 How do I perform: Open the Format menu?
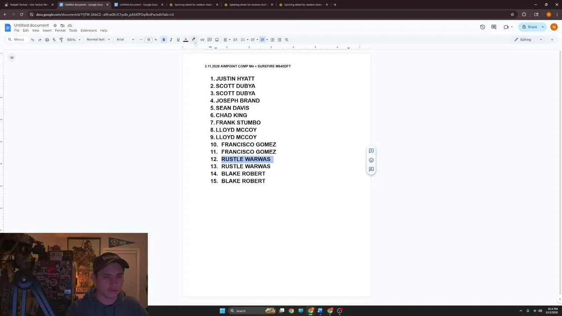pos(60,30)
